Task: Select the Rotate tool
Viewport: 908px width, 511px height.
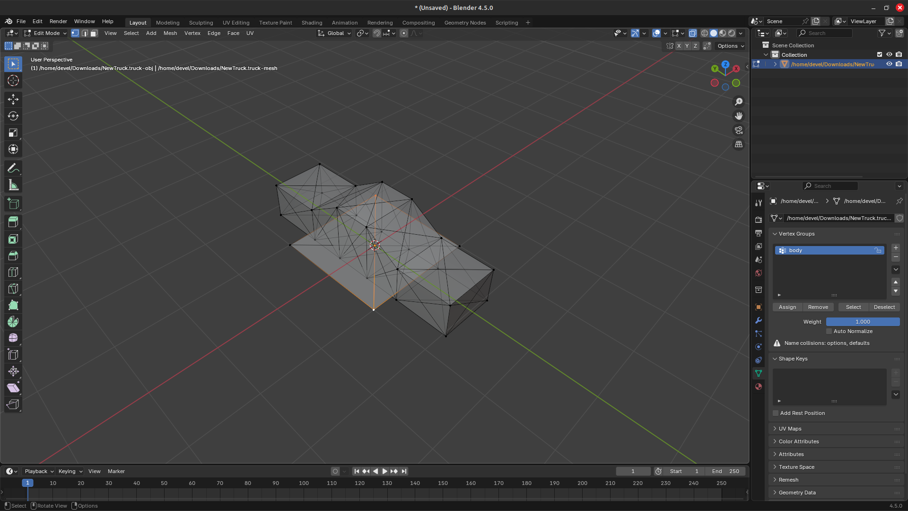Action: [13, 116]
